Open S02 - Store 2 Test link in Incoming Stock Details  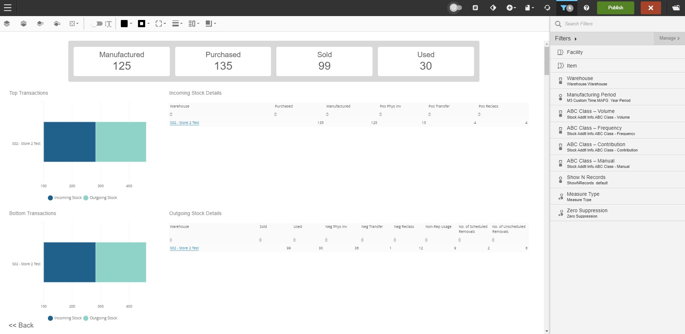tap(184, 123)
